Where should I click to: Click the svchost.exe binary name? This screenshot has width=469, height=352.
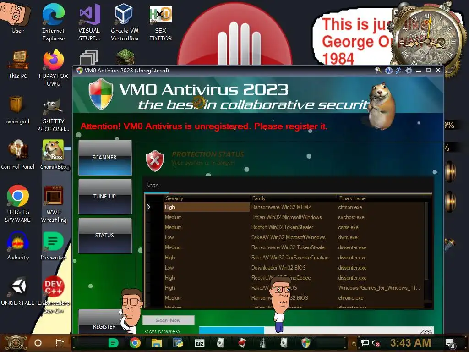tap(351, 217)
